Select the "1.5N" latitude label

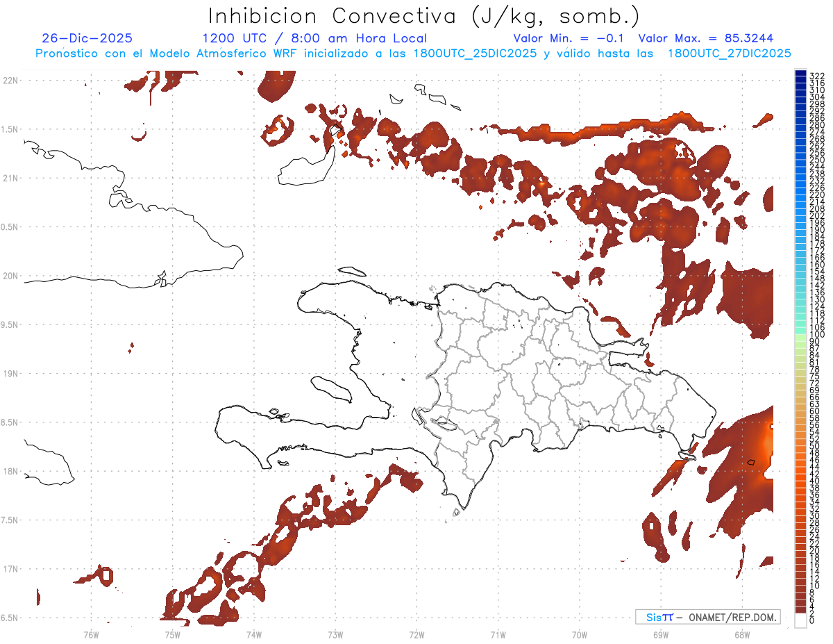(10, 129)
